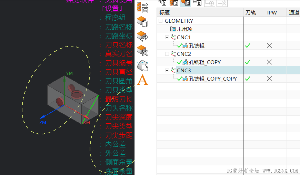Click the greyed Expand All icon

[x=210, y=3]
